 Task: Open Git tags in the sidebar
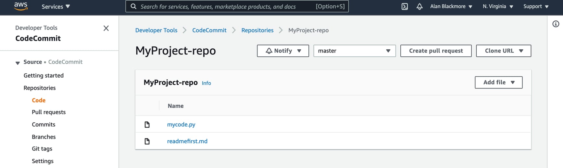pyautogui.click(x=42, y=149)
